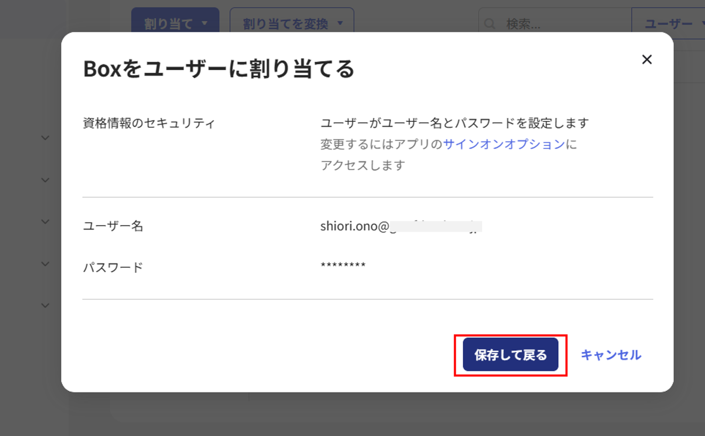Expand the first chevron in left sidebar

tap(46, 138)
